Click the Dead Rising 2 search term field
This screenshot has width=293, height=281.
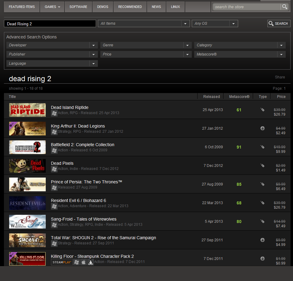[50, 24]
